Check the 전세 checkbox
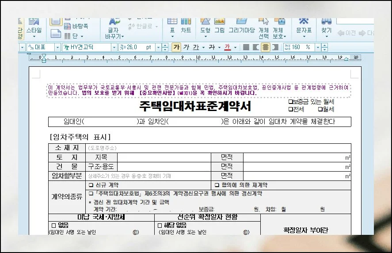The image size is (392, 253). point(290,109)
